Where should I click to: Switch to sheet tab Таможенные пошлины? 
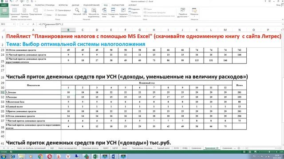(142, 148)
